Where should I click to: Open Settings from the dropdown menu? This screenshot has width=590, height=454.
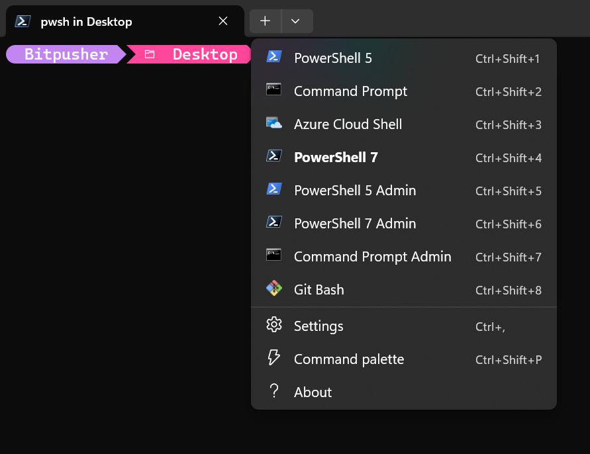[404, 326]
